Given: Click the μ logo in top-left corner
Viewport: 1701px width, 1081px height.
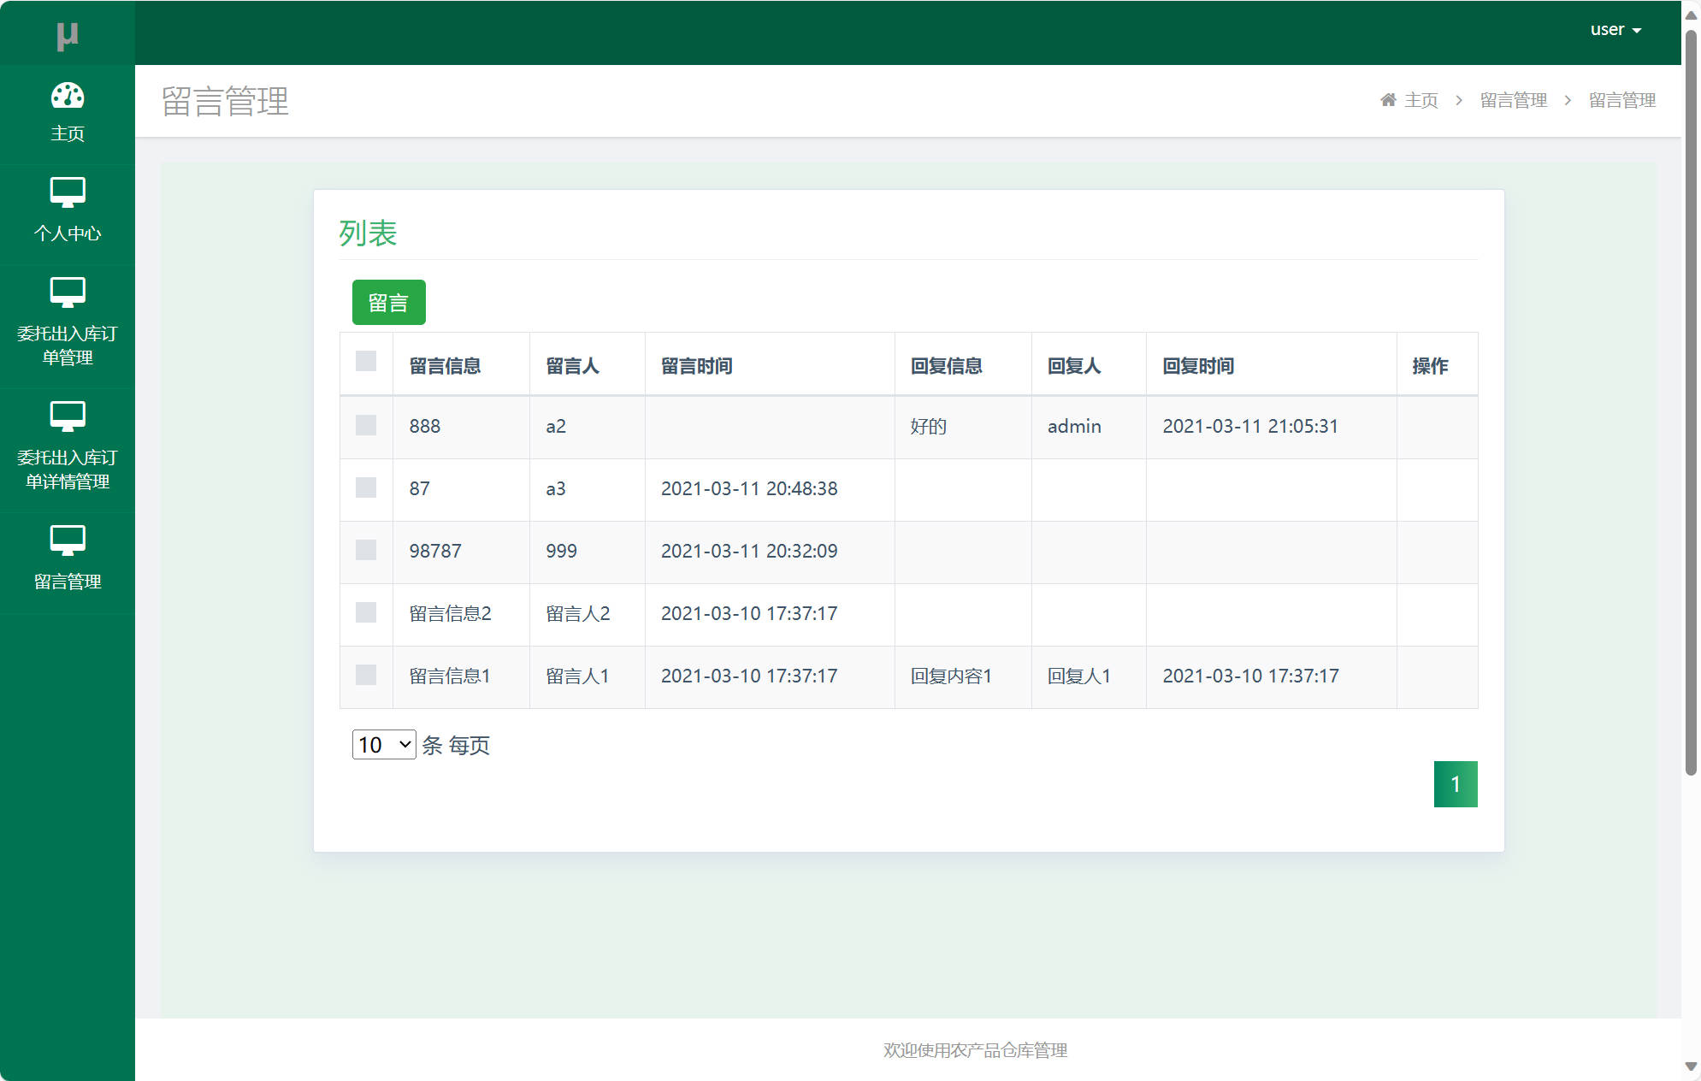Looking at the screenshot, I should [x=67, y=32].
